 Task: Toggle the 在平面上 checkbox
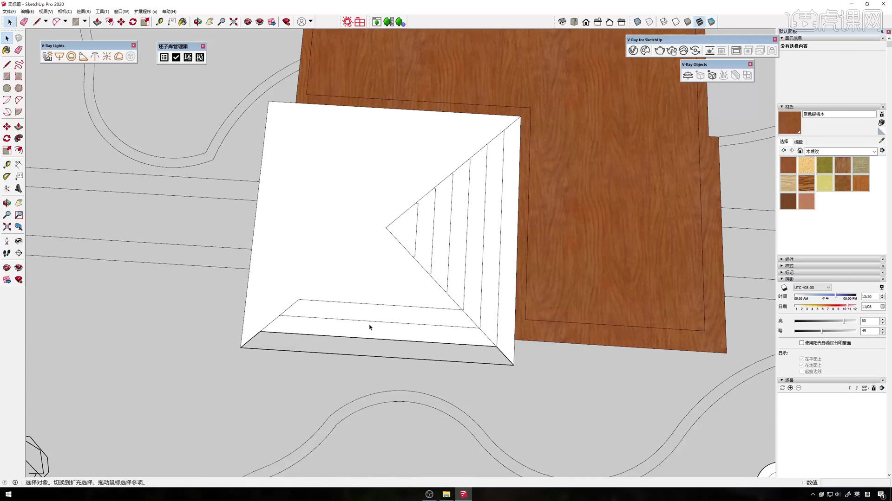click(802, 359)
